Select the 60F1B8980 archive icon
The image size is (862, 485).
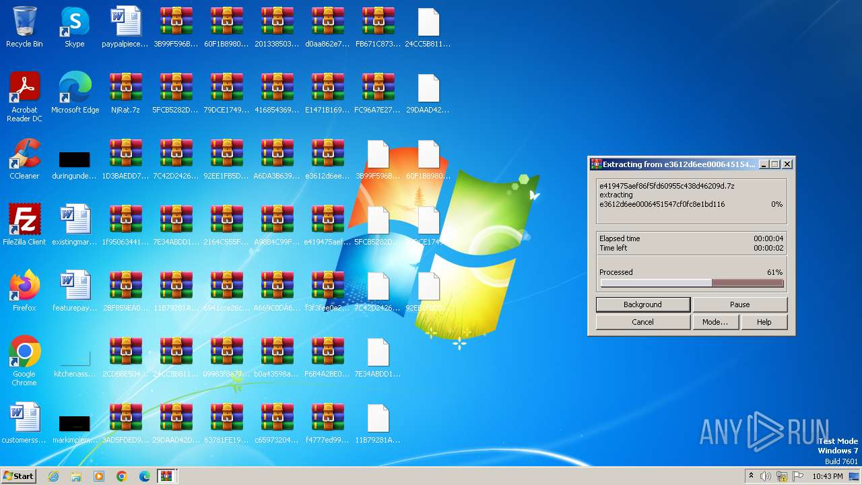coord(226,22)
